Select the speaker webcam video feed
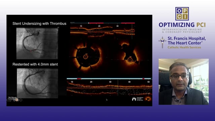 pos(184,82)
